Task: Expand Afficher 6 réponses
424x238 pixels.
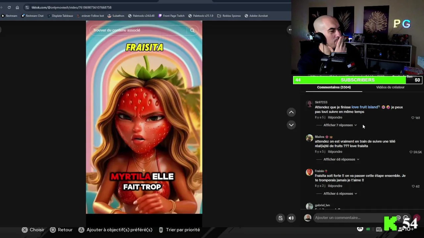Action: tap(340, 193)
